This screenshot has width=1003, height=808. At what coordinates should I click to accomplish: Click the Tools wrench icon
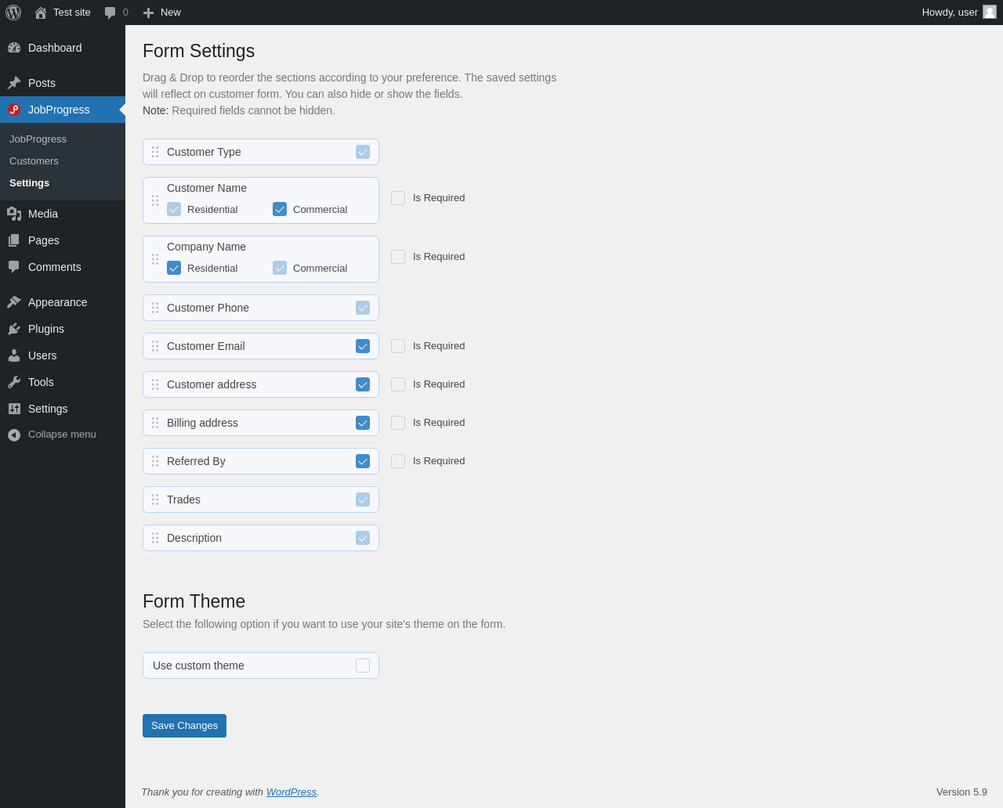pyautogui.click(x=14, y=382)
